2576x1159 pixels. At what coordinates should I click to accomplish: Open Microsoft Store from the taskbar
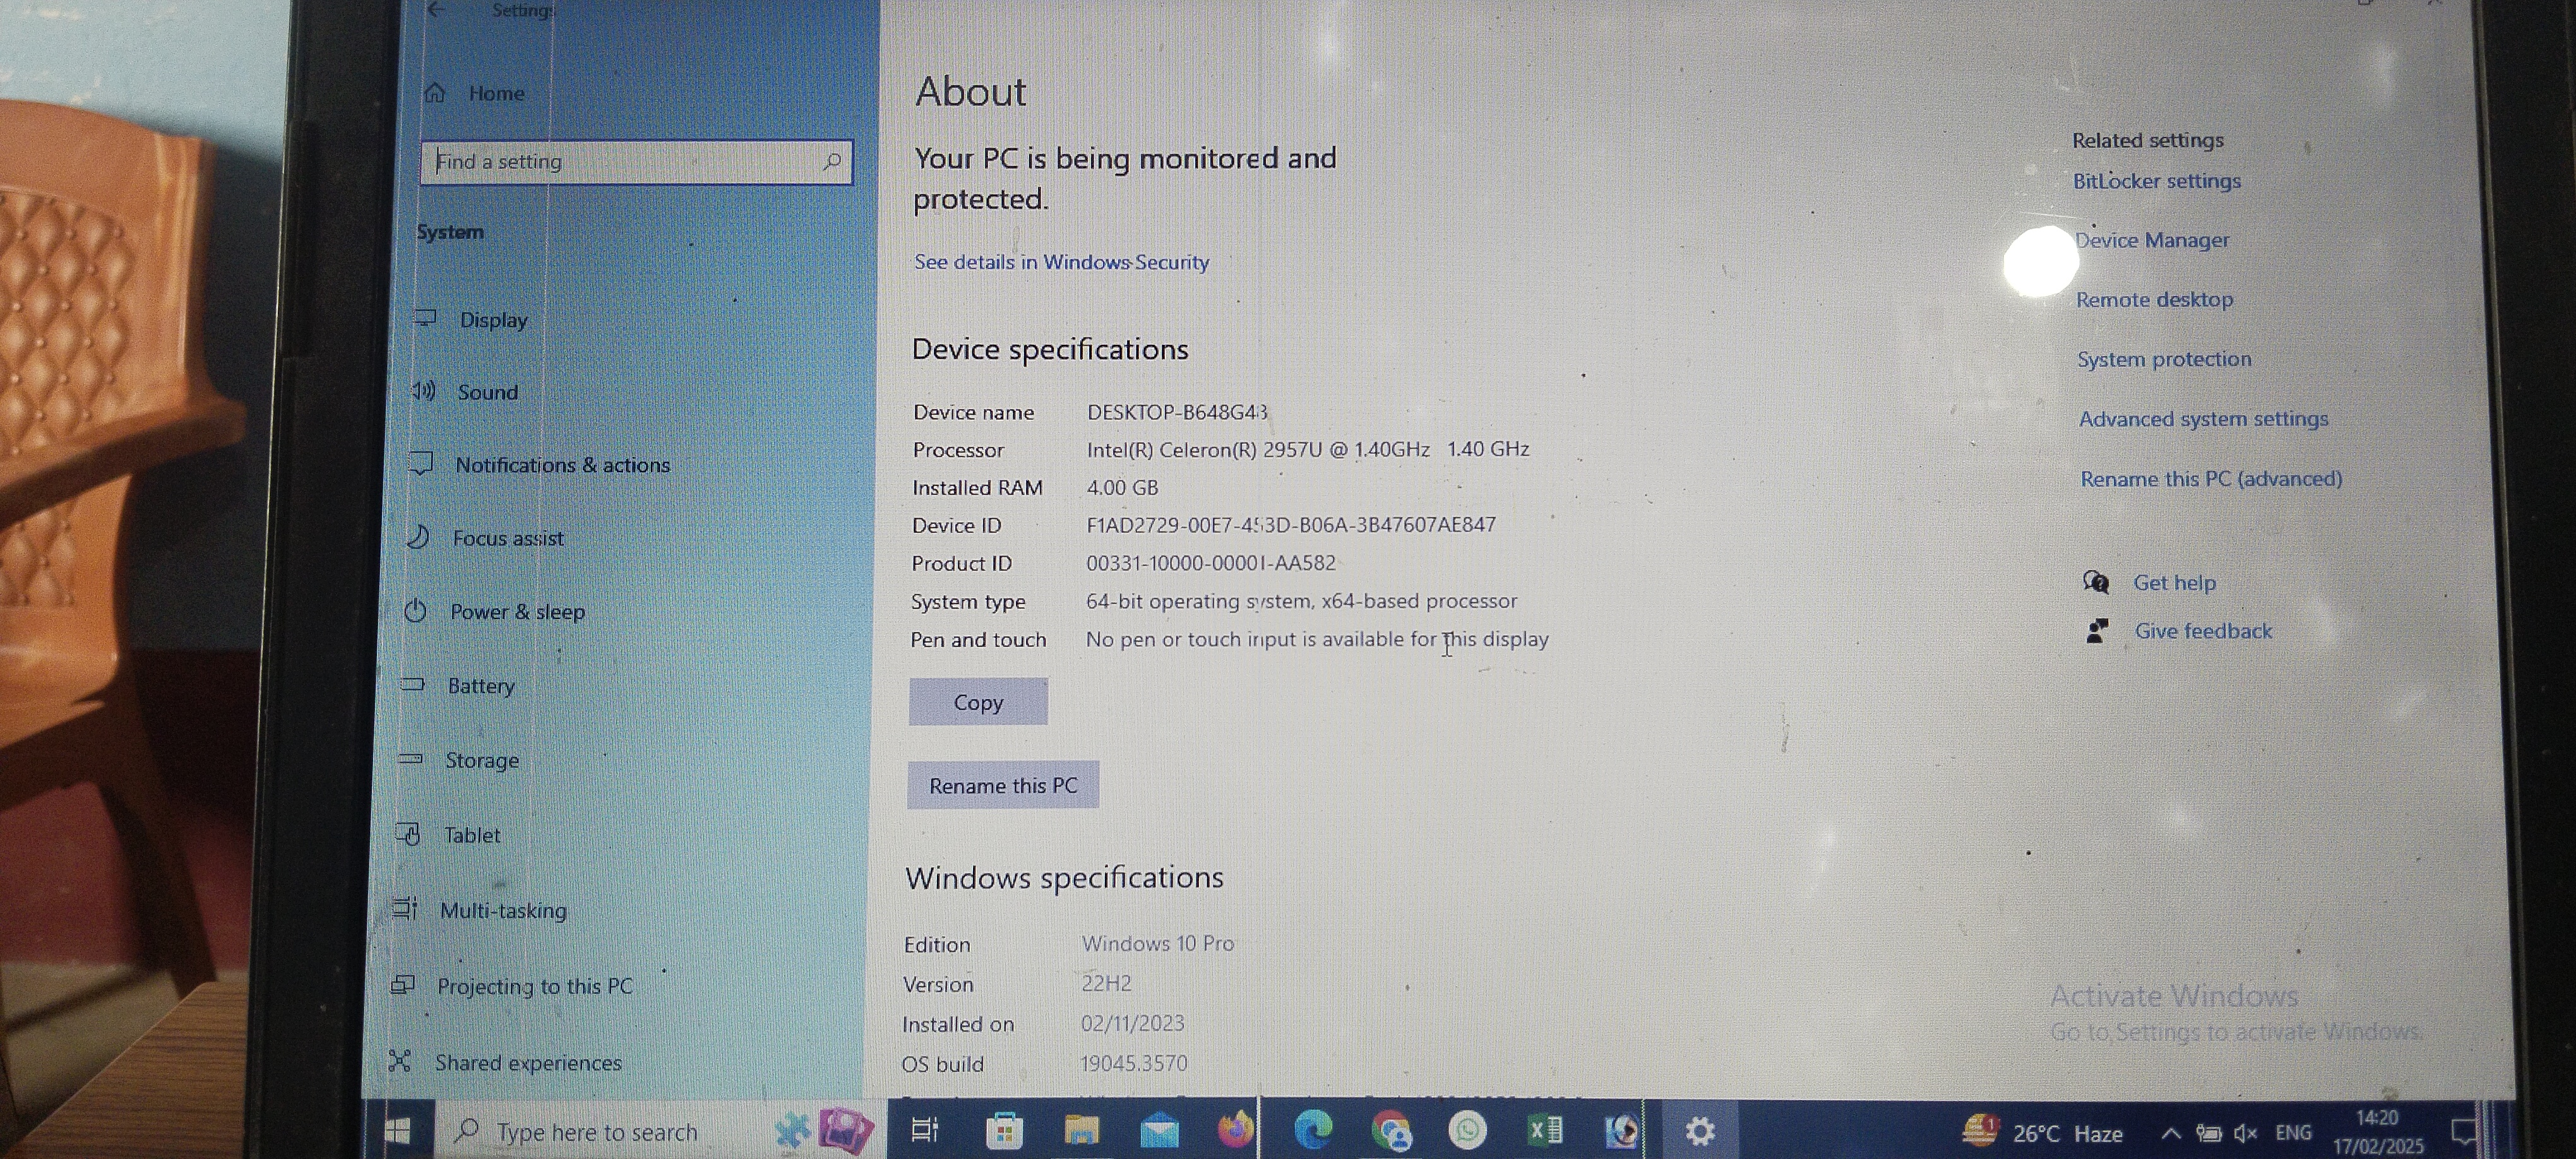click(1003, 1131)
